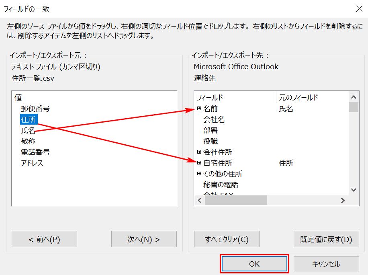The height and width of the screenshot is (275, 368).
Task: Select the 自宅住所 destination field label
Action: (218, 163)
